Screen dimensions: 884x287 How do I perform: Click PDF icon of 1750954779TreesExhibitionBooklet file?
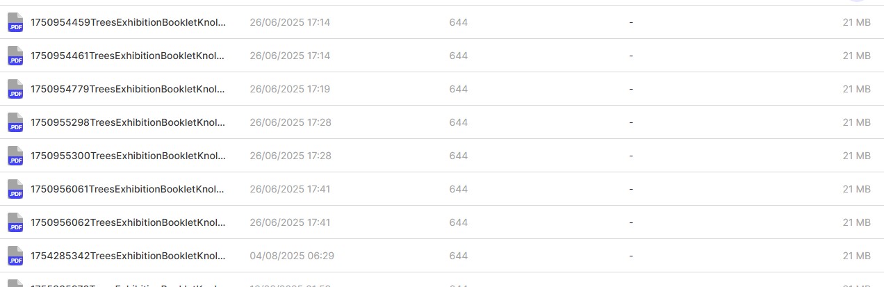(15, 89)
